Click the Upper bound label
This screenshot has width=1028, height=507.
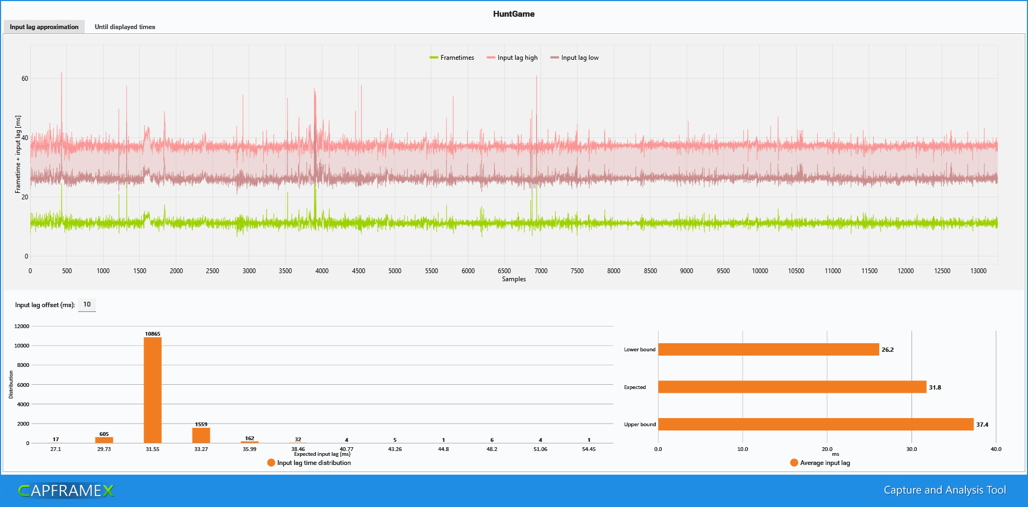(640, 425)
